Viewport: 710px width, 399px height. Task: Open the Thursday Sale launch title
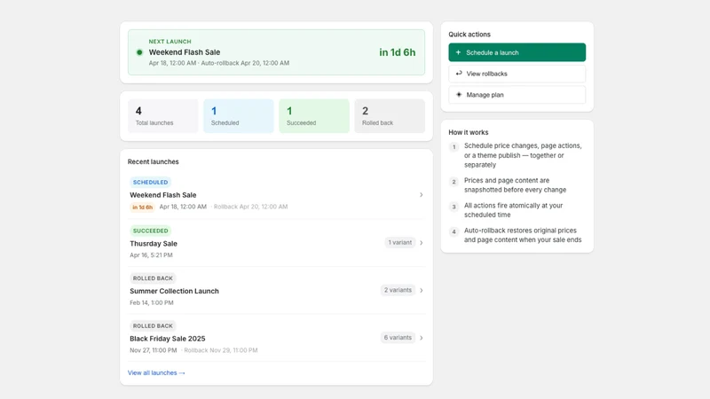(154, 243)
